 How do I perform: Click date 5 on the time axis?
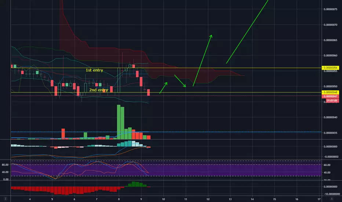tap(52, 199)
